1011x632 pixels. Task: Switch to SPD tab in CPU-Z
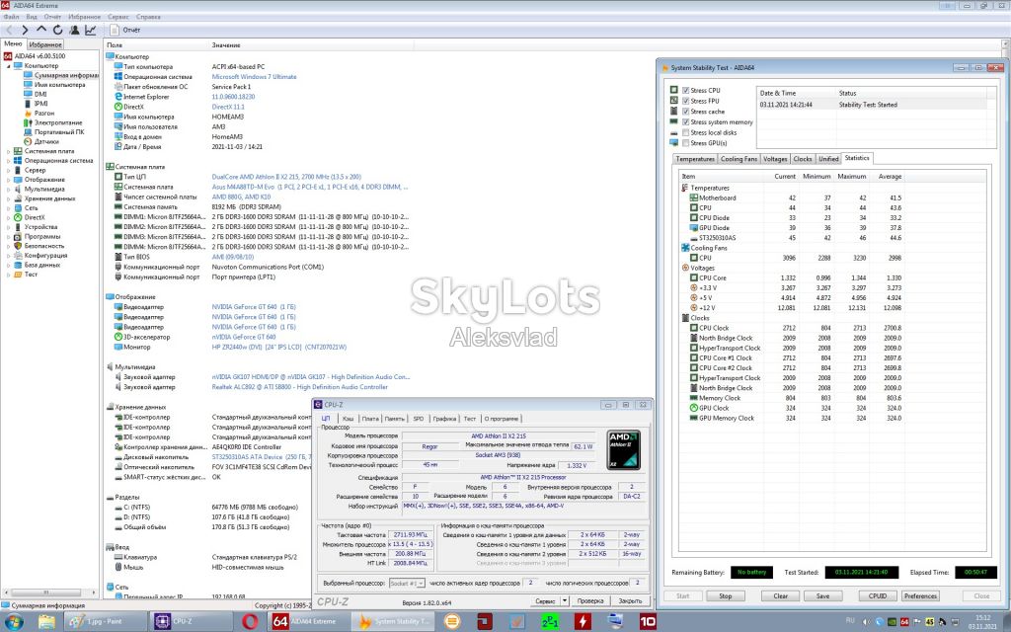coord(419,419)
